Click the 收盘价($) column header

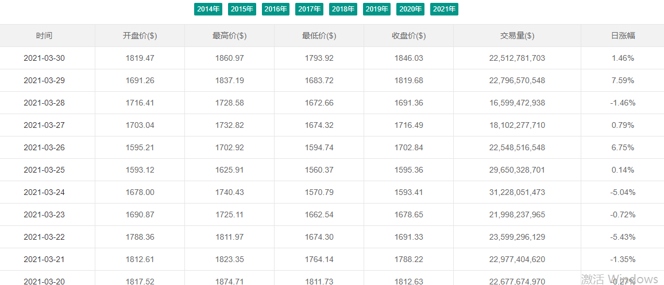click(x=408, y=36)
